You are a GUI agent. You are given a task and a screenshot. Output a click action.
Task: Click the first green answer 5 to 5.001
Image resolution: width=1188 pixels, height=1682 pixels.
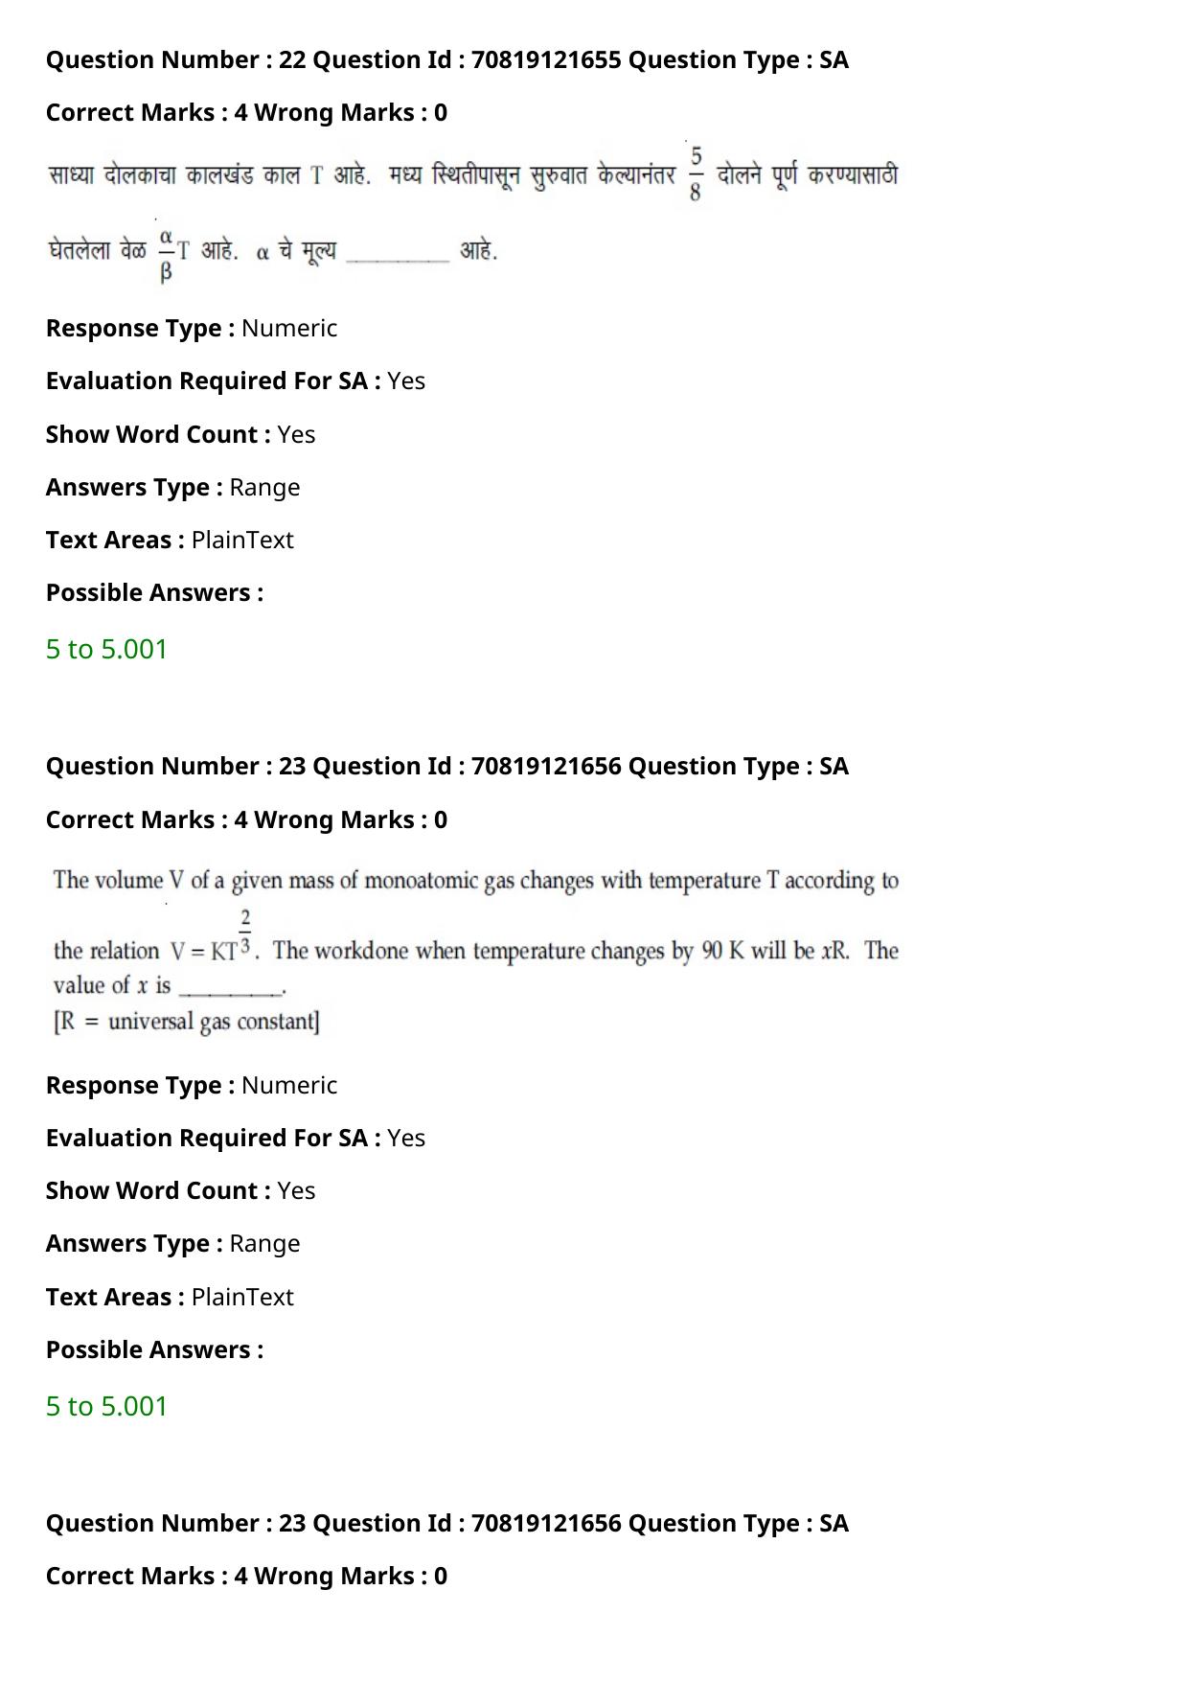point(106,649)
